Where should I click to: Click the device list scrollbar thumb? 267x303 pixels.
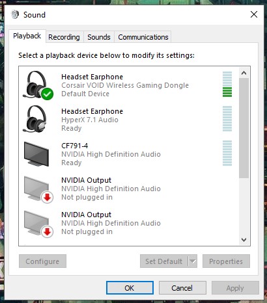tap(244, 128)
